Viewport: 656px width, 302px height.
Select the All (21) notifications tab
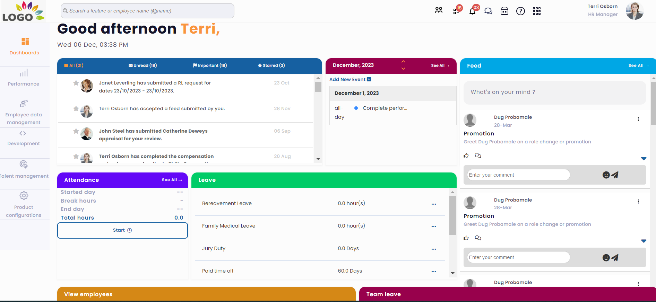tap(74, 65)
